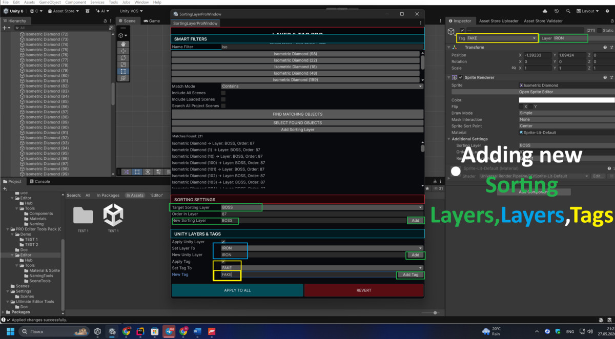Toggle Include Loaded Scenes checkbox
This screenshot has width=615, height=339.
pyautogui.click(x=223, y=99)
